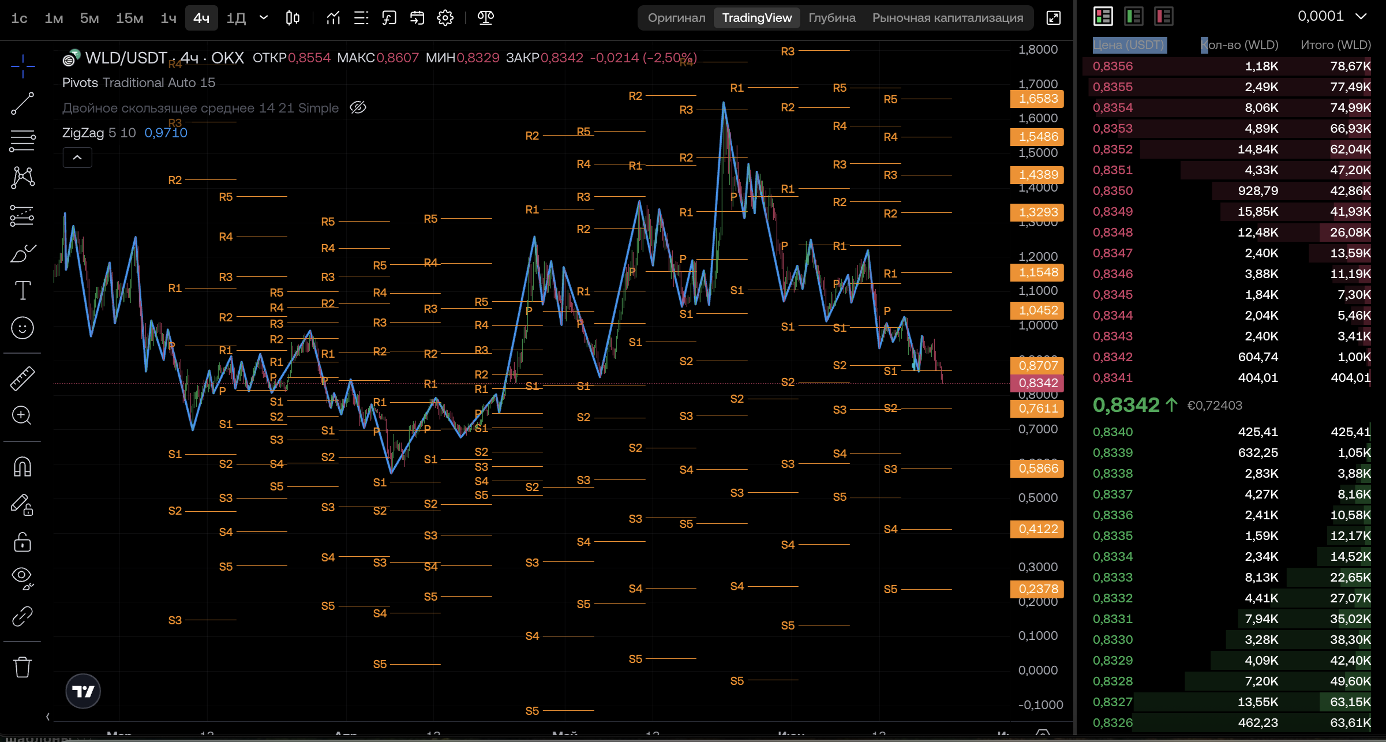Open the 0,0001 price precision dropdown
This screenshot has width=1386, height=742.
coord(1332,16)
